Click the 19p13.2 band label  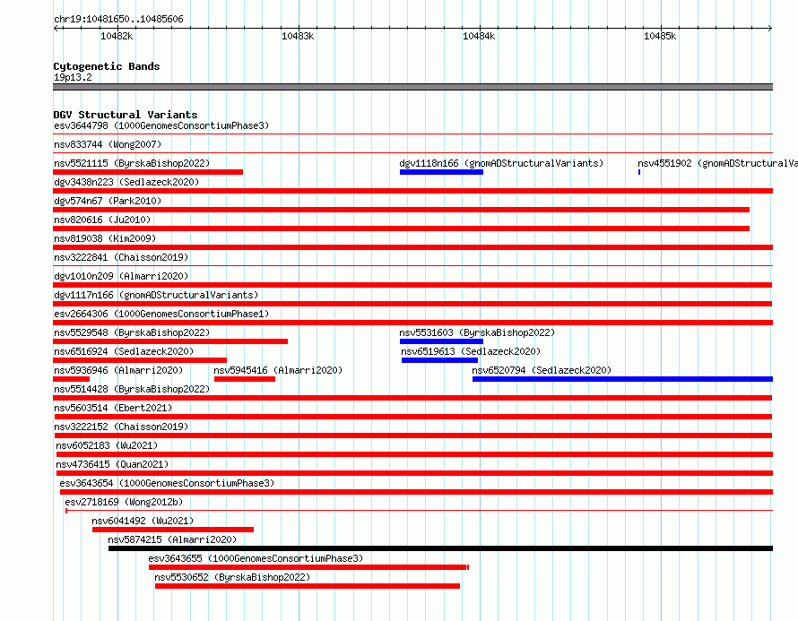click(x=73, y=77)
